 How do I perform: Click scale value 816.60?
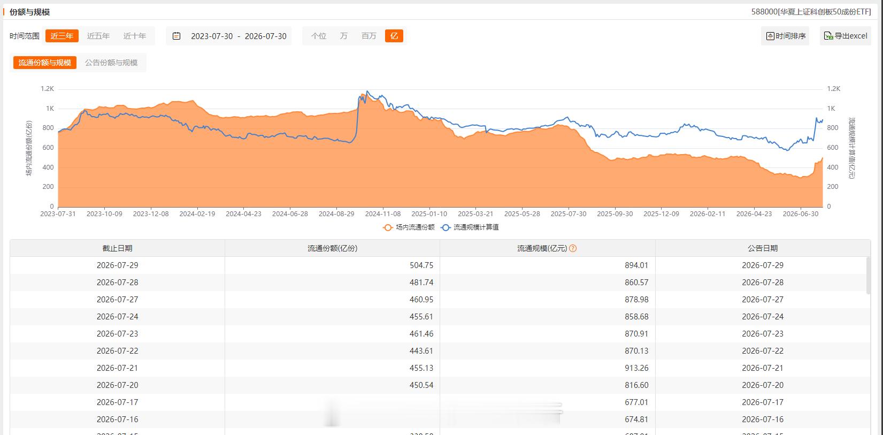click(636, 385)
